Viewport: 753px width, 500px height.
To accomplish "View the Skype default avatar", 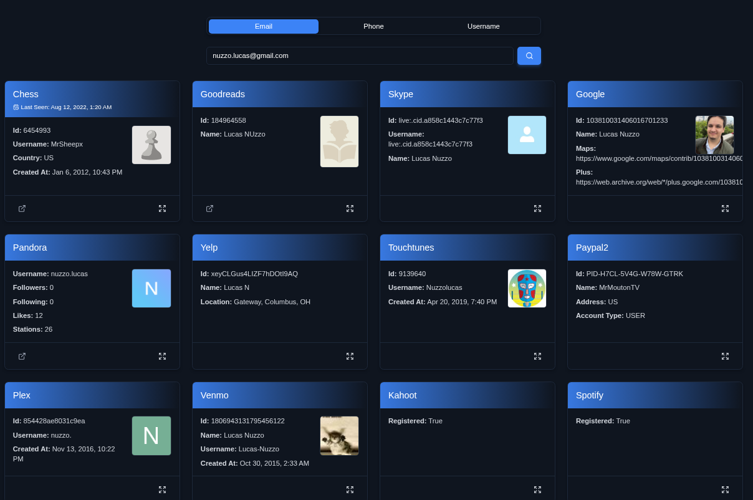I will click(x=527, y=135).
